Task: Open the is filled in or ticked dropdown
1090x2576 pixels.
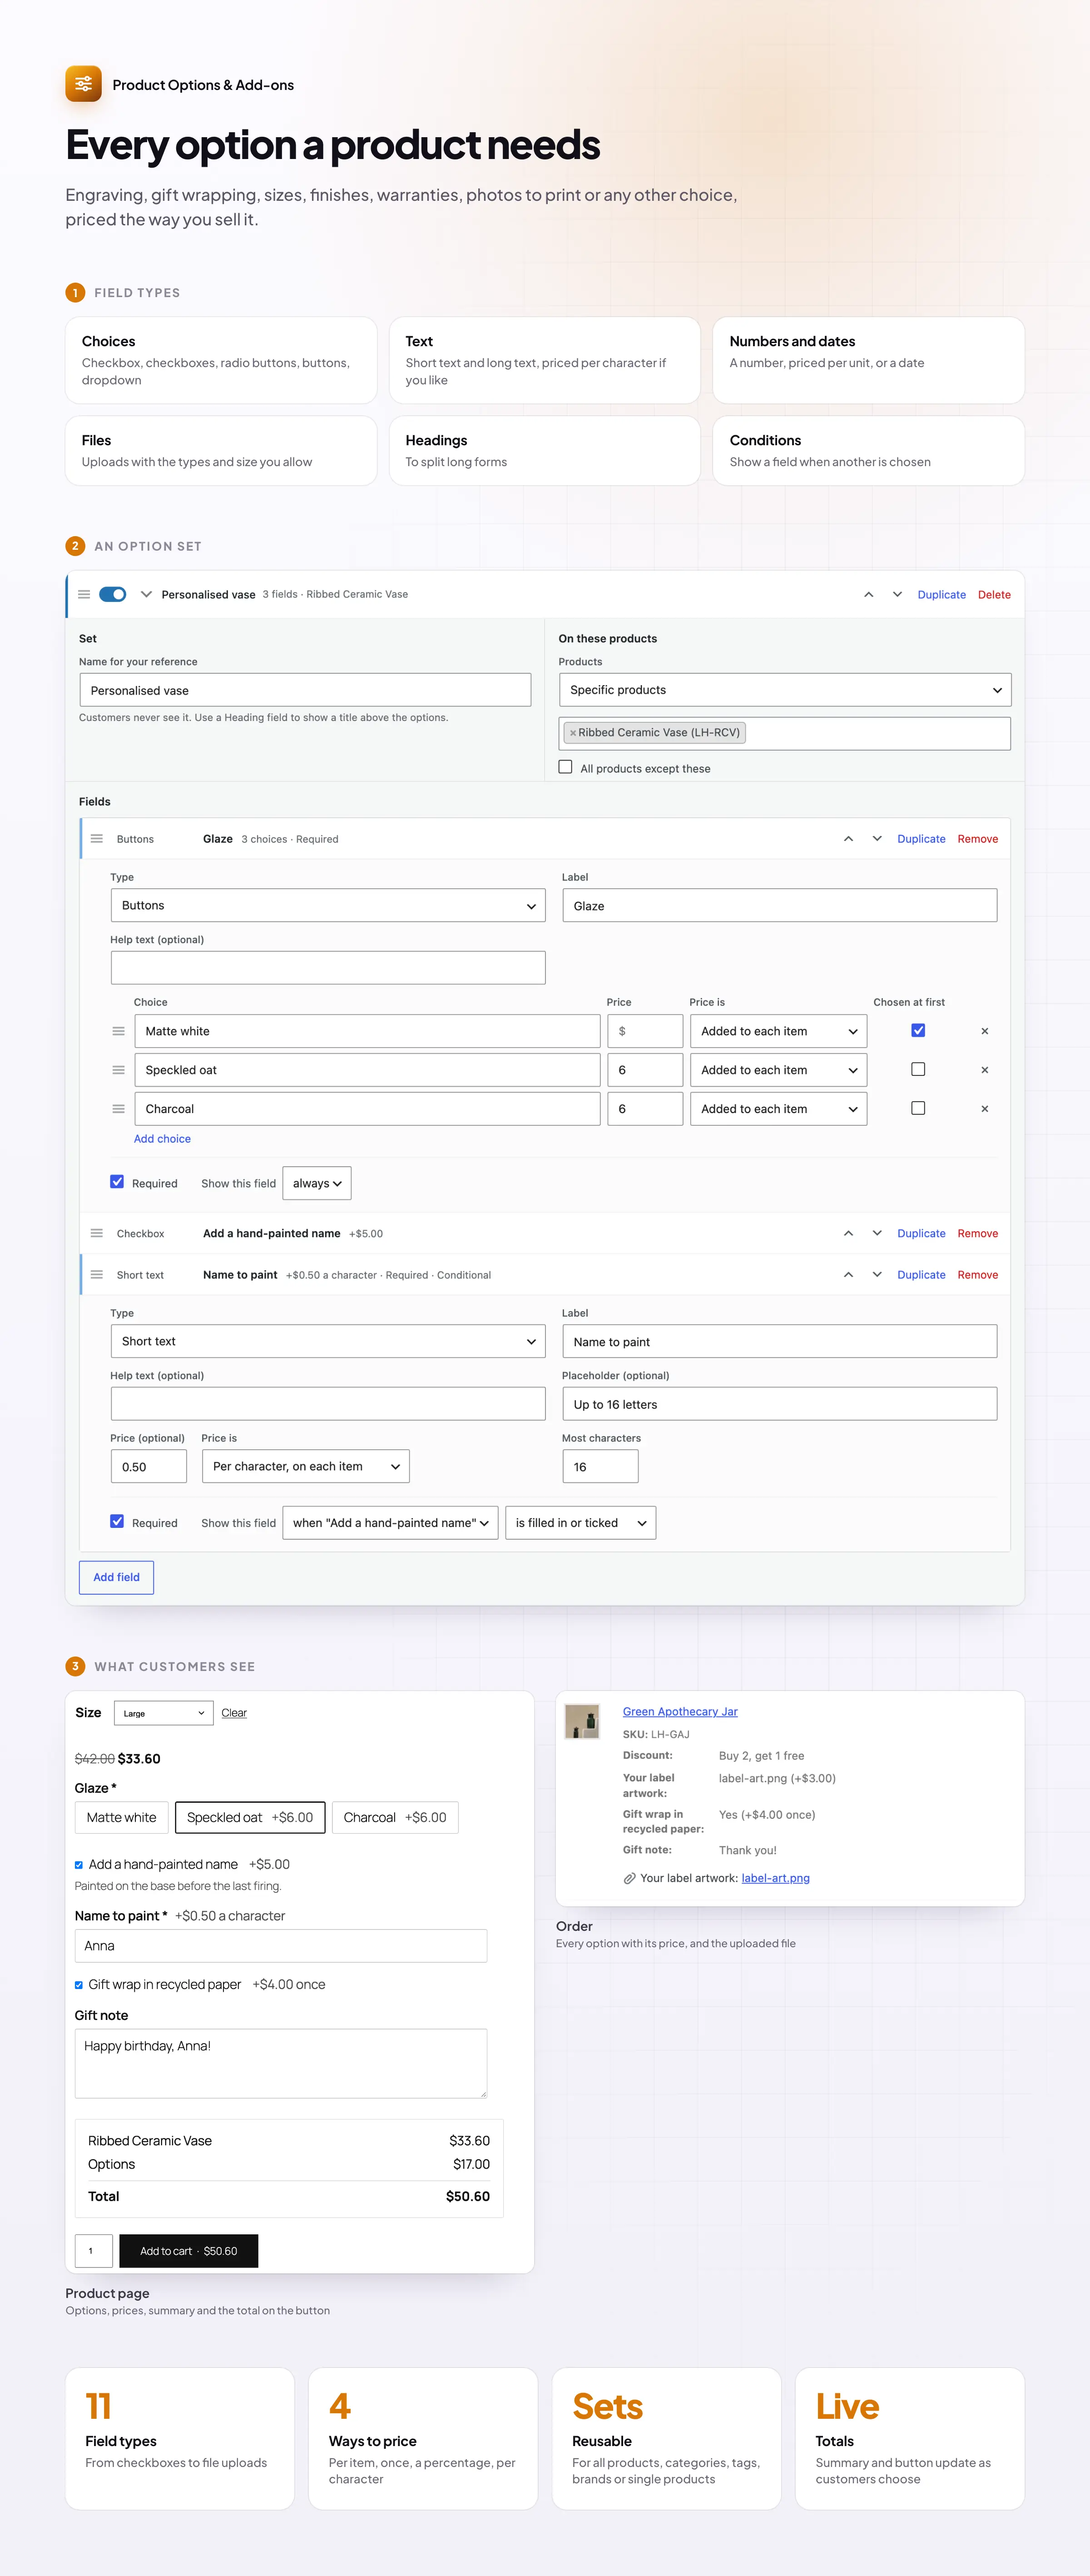Action: [580, 1523]
